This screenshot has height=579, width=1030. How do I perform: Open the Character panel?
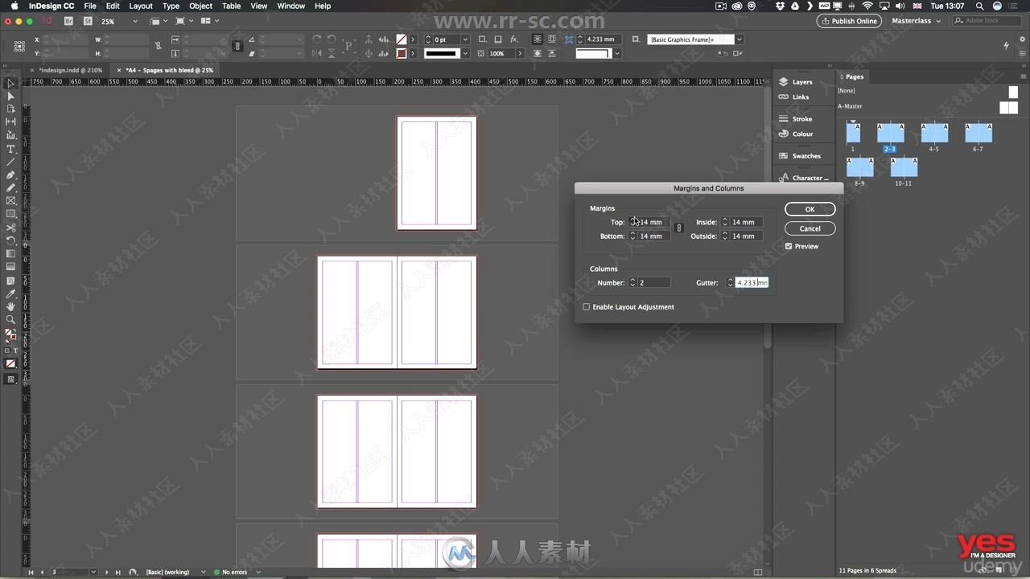point(802,178)
